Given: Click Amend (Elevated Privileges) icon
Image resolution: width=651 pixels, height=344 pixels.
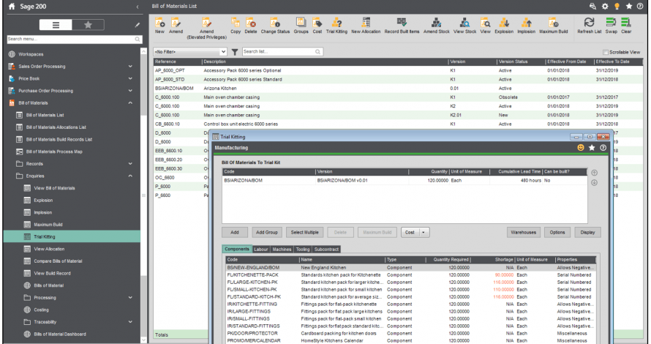Looking at the screenshot, I should (x=206, y=29).
